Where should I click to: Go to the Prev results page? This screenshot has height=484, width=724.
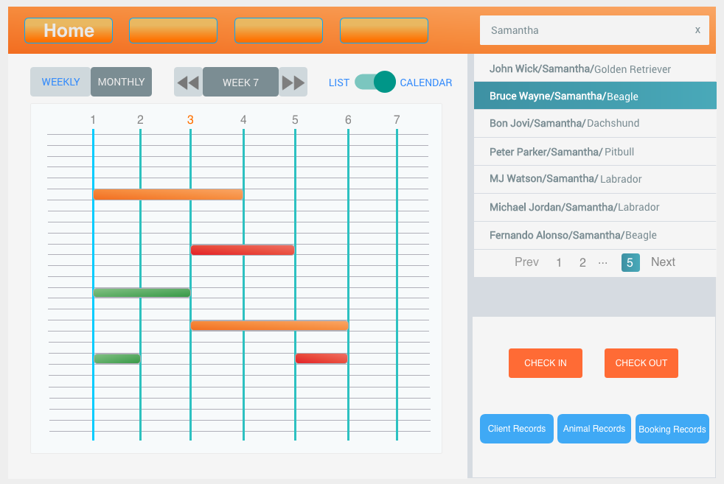tap(526, 262)
